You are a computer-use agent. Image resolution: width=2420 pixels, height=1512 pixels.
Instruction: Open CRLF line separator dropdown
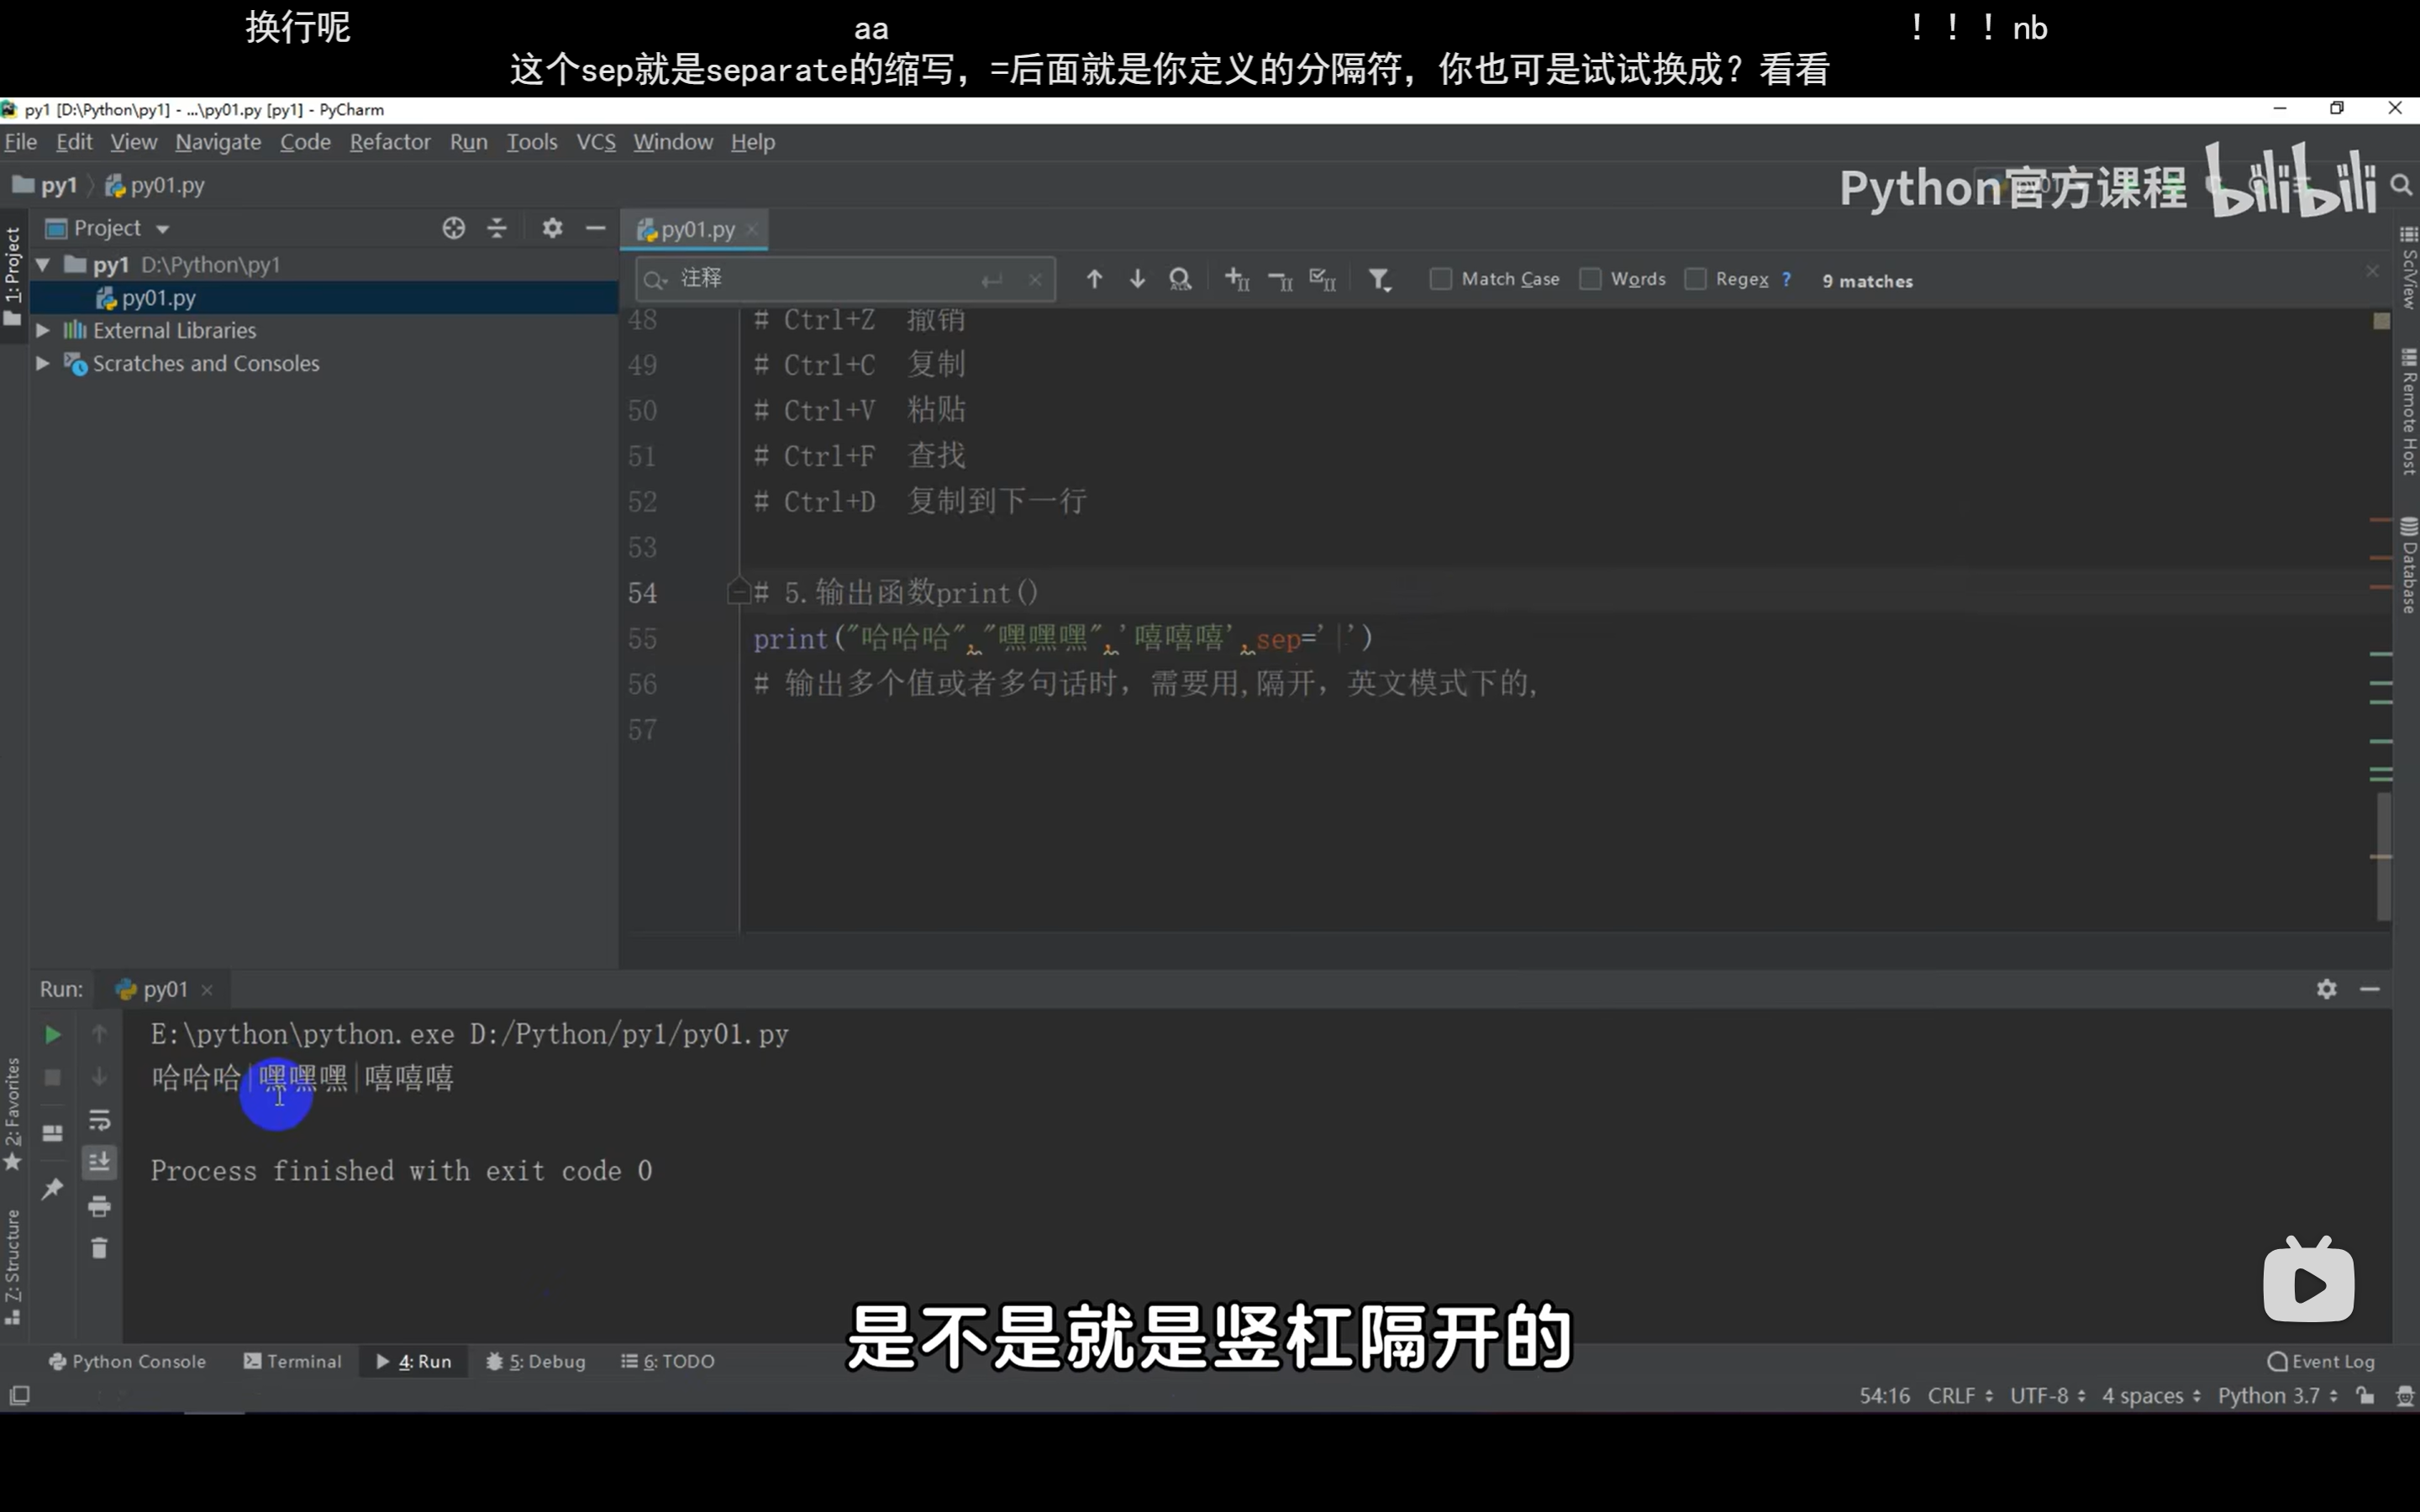click(1960, 1395)
